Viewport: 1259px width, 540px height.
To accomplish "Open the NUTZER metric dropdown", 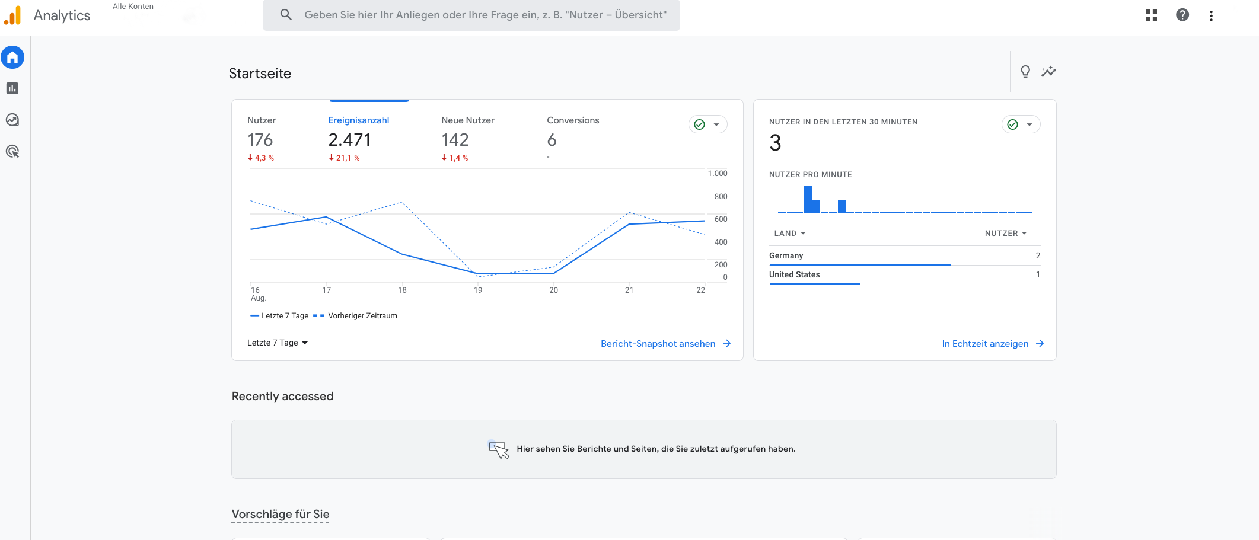I will [x=1006, y=234].
